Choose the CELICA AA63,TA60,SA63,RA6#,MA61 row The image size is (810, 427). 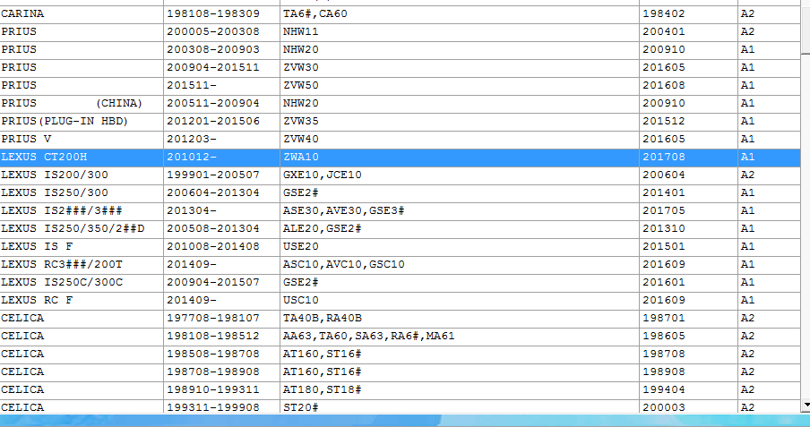coord(401,336)
